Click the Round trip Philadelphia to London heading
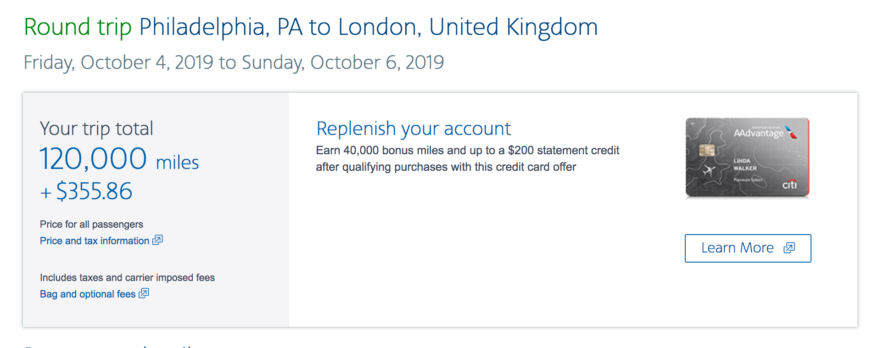 tap(311, 27)
